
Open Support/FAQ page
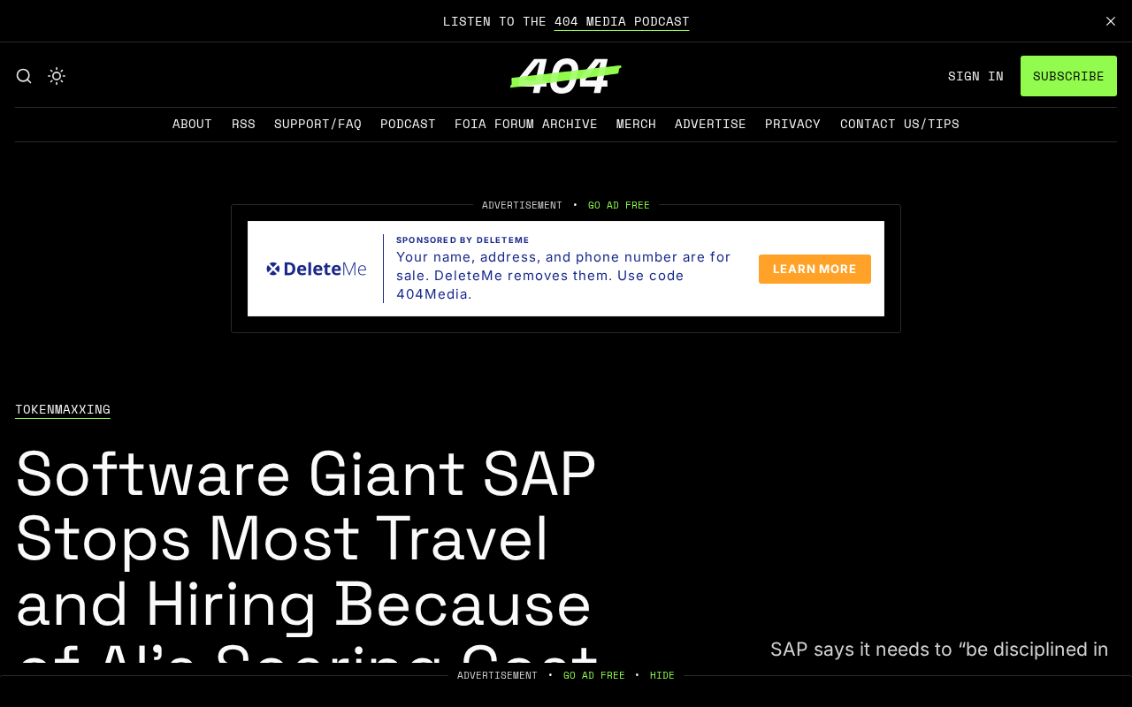(x=317, y=124)
